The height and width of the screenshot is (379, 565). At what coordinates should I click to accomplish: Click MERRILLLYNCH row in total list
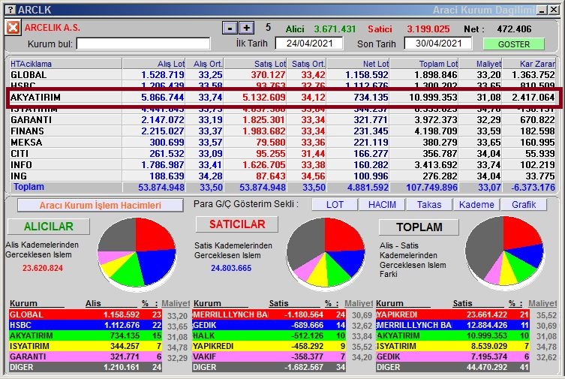[x=452, y=325]
